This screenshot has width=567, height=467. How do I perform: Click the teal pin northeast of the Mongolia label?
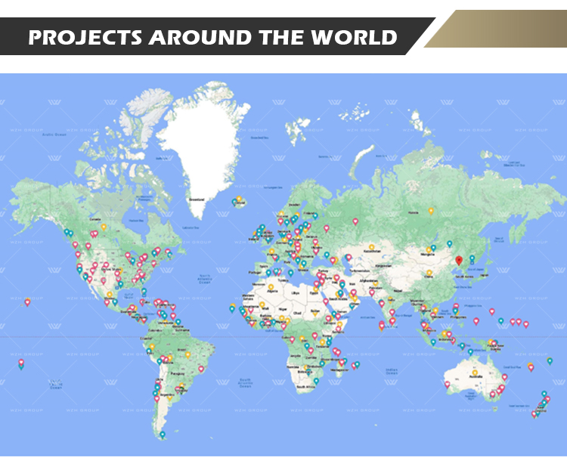(450, 243)
